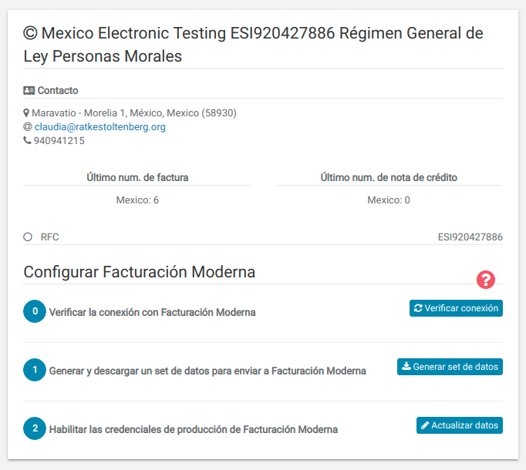Image resolution: width=526 pixels, height=470 pixels.
Task: Click the map pin icon by the address
Action: tap(26, 113)
